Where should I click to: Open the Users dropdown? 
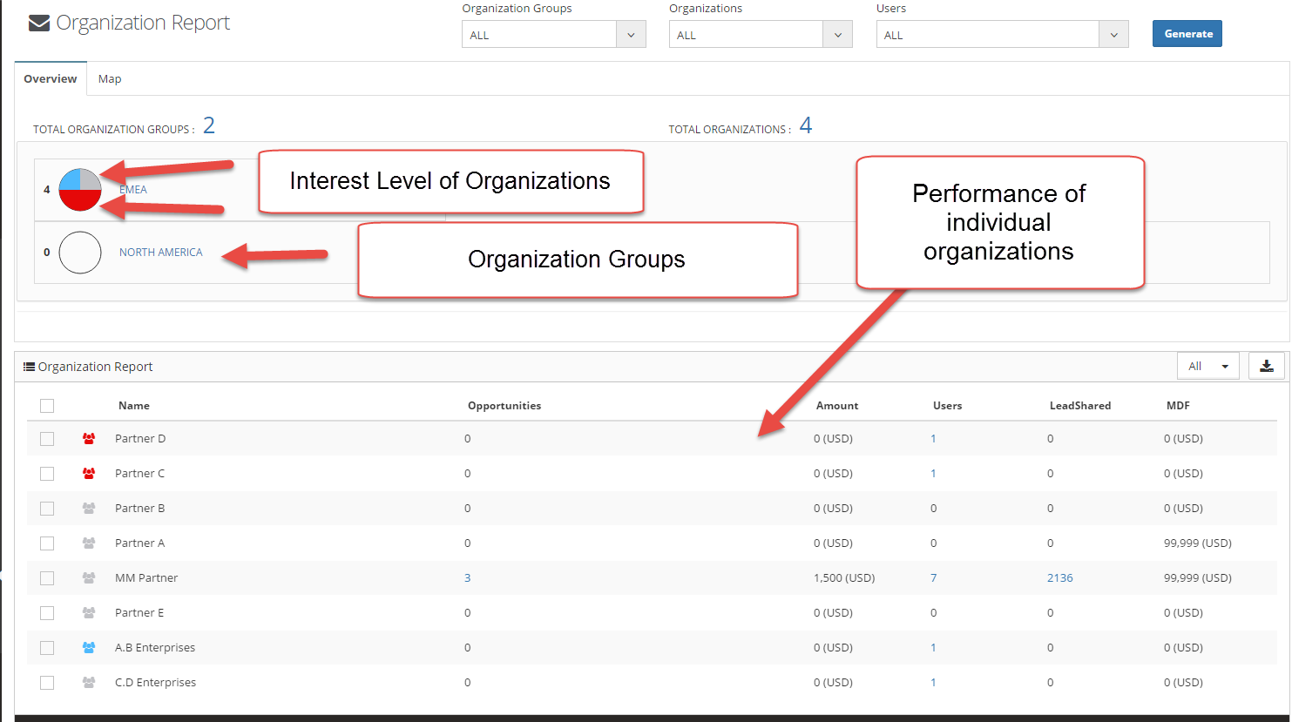point(1003,35)
